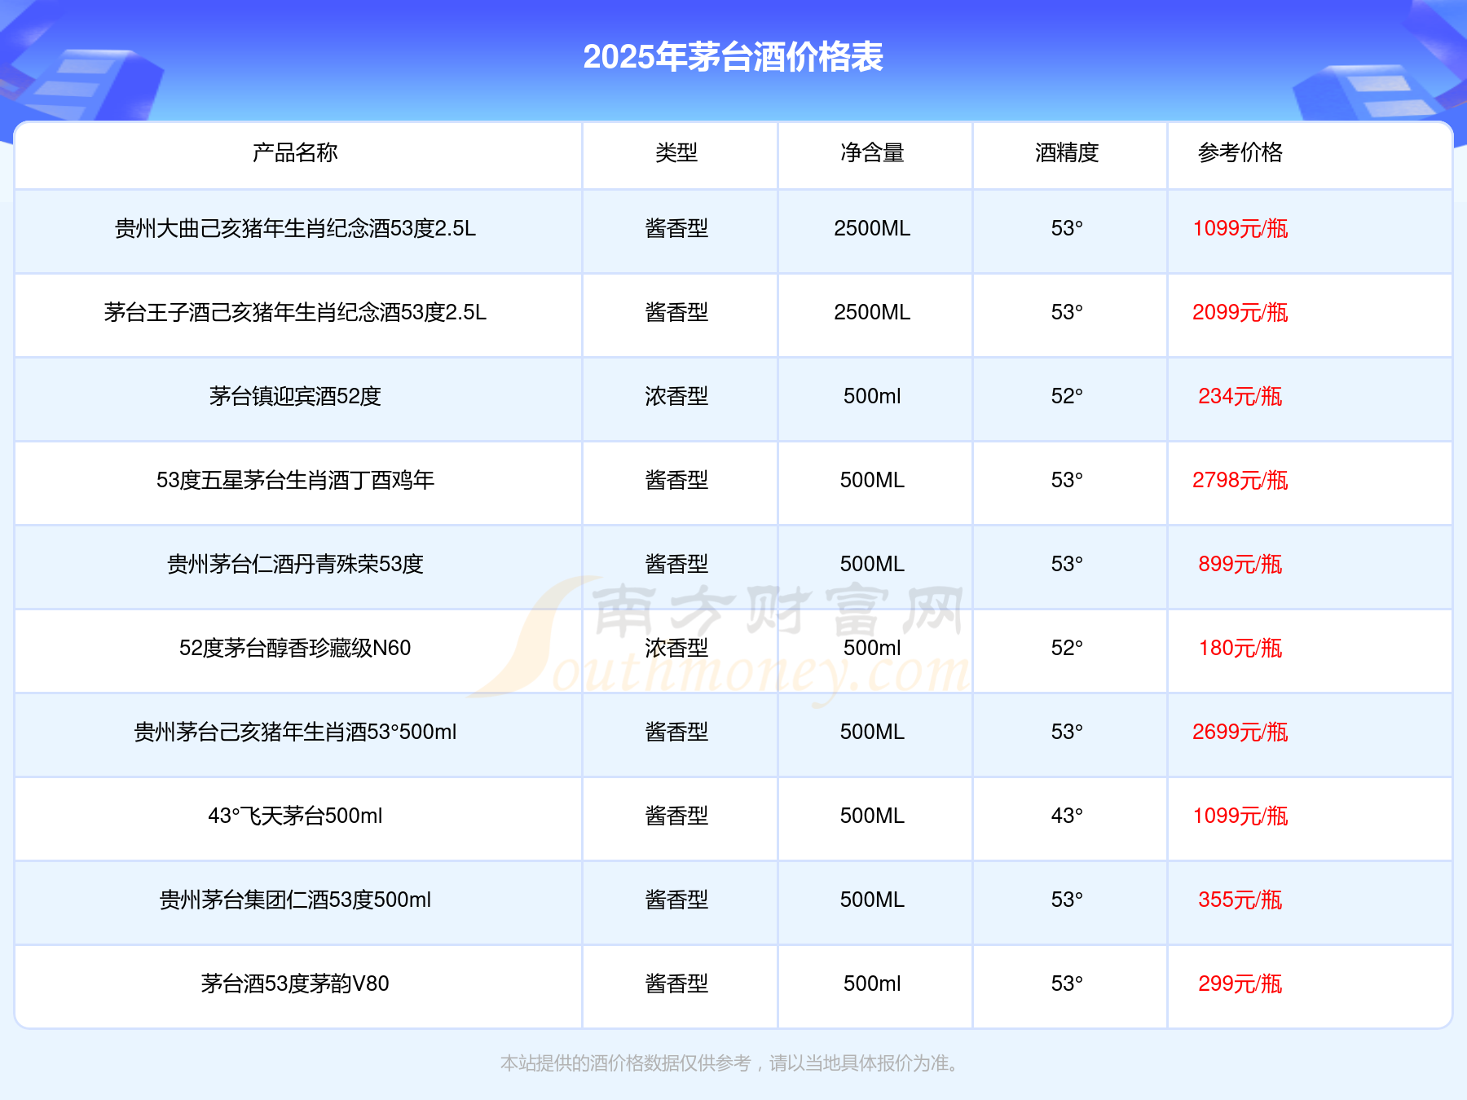Viewport: 1467px width, 1100px height.
Task: Click 浓香型 in 茅台镇迎宾酒 row
Action: point(676,396)
